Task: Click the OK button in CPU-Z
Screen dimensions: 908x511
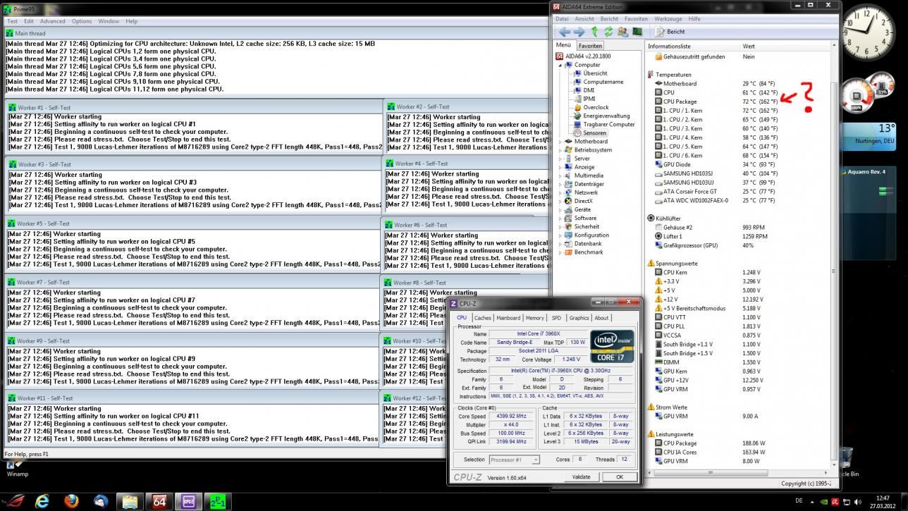Action: point(619,477)
